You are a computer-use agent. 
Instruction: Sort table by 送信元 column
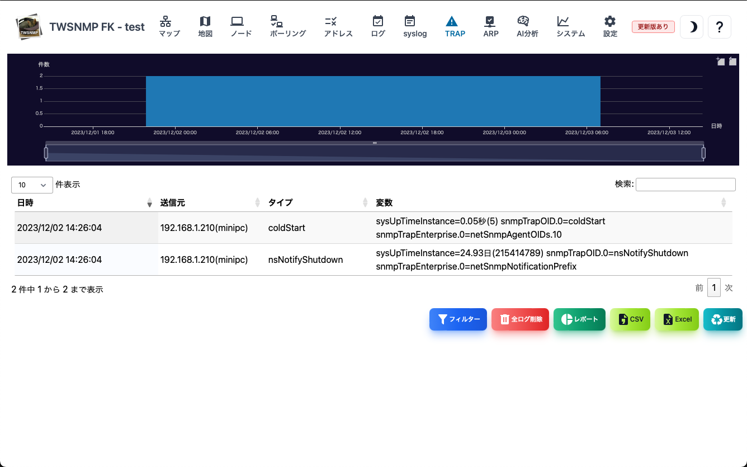pyautogui.click(x=210, y=202)
